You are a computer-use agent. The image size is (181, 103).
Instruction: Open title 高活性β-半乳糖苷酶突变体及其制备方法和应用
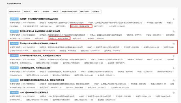38,44
